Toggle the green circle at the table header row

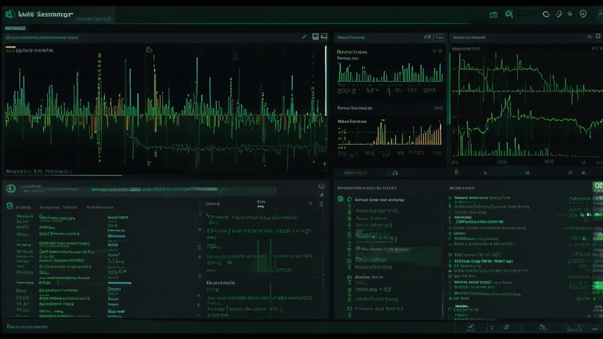pos(9,206)
